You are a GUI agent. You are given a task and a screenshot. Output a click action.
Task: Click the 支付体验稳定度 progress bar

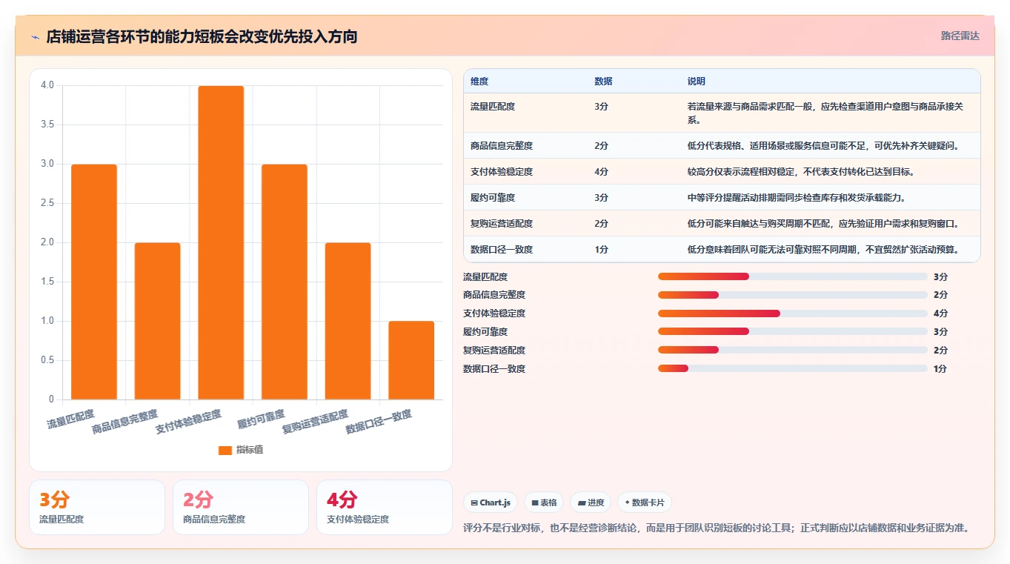coord(793,313)
